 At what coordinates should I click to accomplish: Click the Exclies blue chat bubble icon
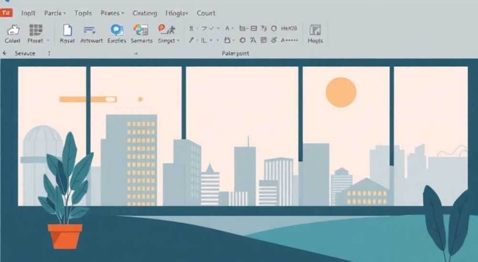117,30
